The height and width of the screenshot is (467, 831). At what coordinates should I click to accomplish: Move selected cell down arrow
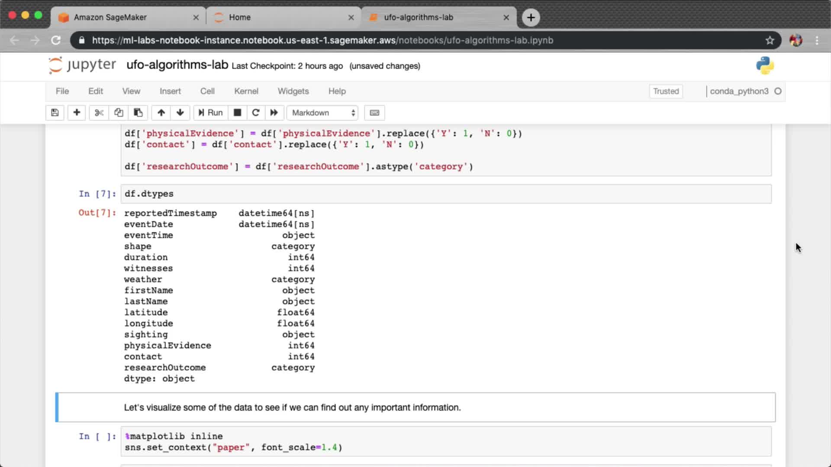[x=180, y=113]
